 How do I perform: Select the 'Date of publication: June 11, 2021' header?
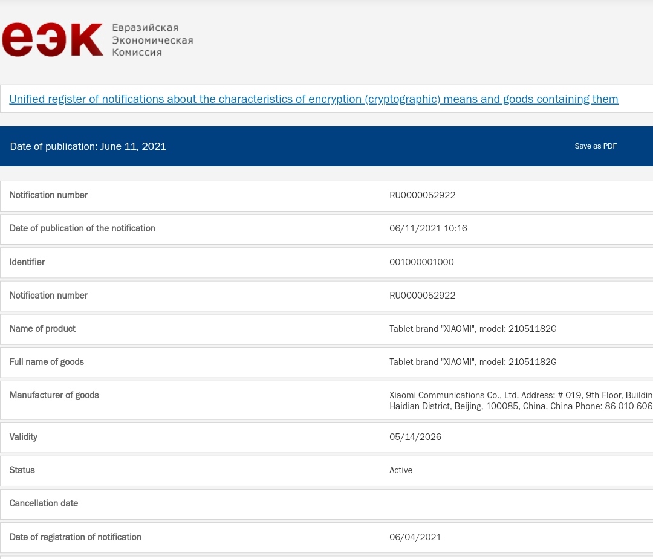coord(88,146)
